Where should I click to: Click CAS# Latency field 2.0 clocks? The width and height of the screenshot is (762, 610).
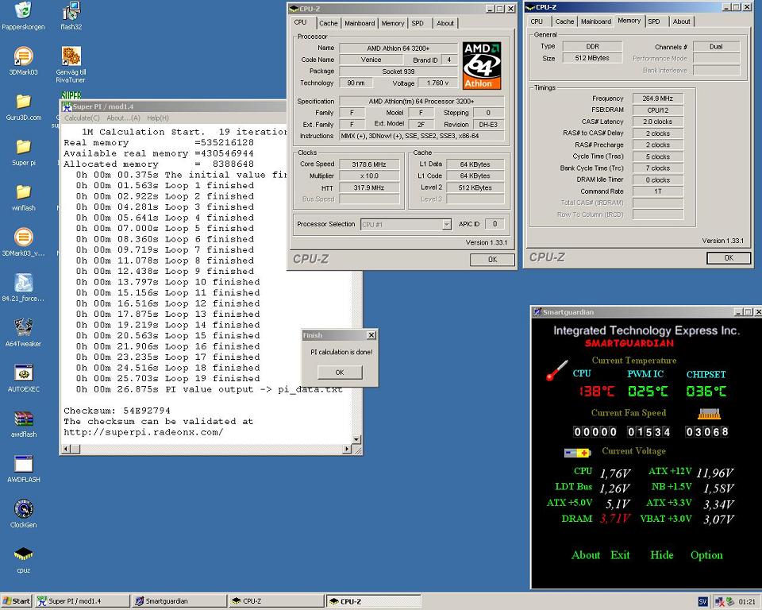click(x=658, y=122)
